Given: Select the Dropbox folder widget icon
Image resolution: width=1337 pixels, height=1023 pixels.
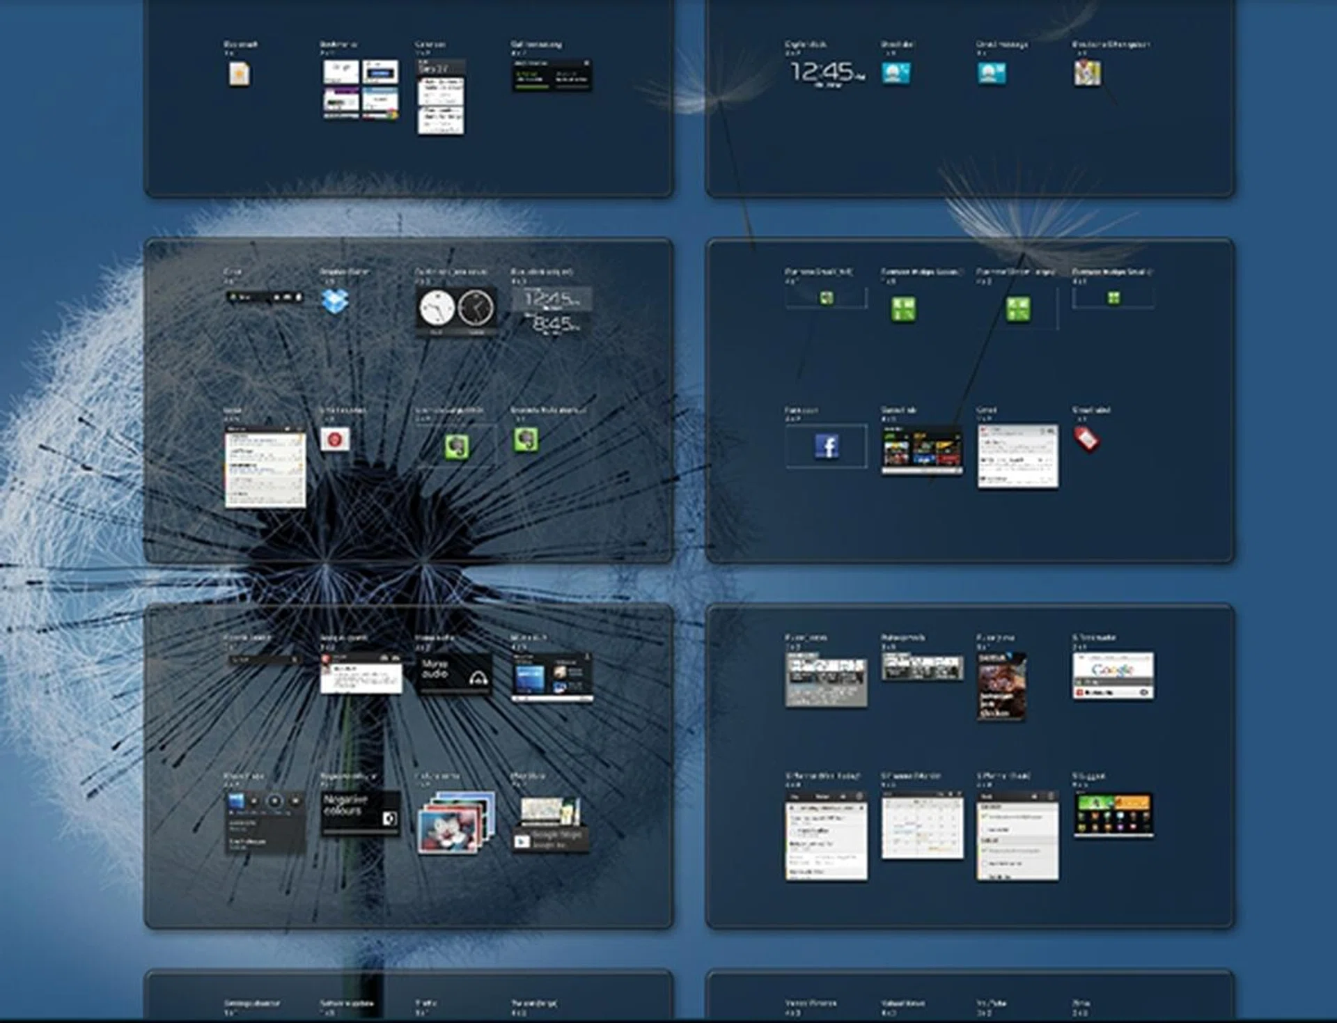Looking at the screenshot, I should click(x=335, y=302).
